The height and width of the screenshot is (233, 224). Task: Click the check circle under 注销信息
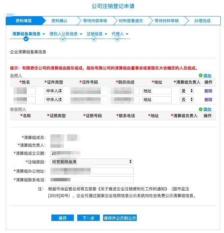pyautogui.click(x=94, y=39)
